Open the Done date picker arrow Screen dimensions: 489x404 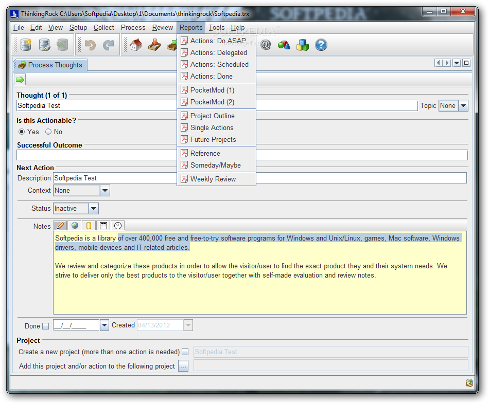tap(104, 325)
